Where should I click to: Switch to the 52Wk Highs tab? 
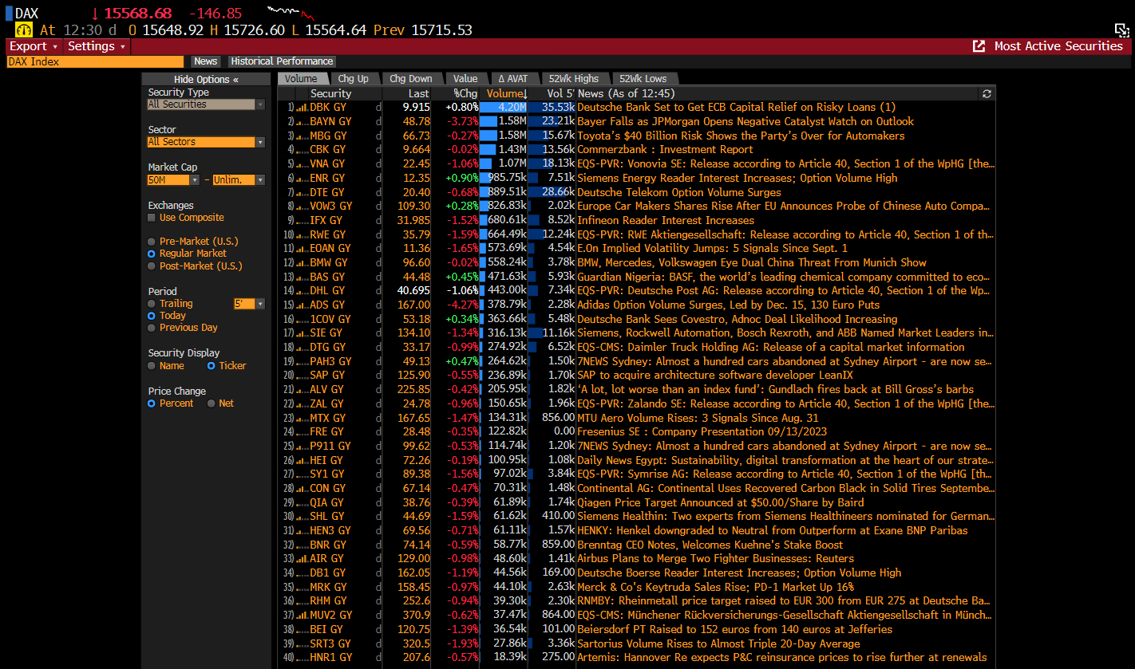(575, 79)
